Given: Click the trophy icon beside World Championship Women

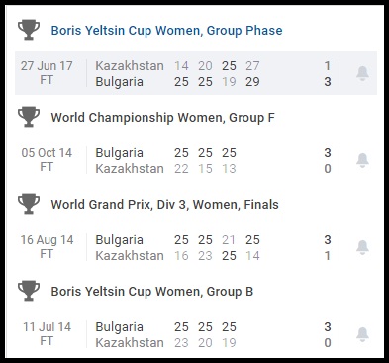Looking at the screenshot, I should tap(29, 117).
